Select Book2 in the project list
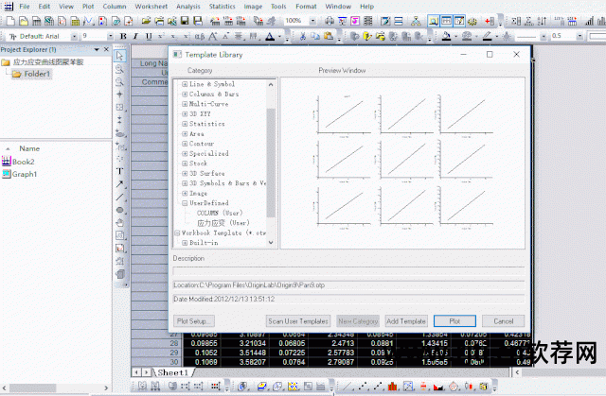Screen dimensions: 606x396 [18, 162]
